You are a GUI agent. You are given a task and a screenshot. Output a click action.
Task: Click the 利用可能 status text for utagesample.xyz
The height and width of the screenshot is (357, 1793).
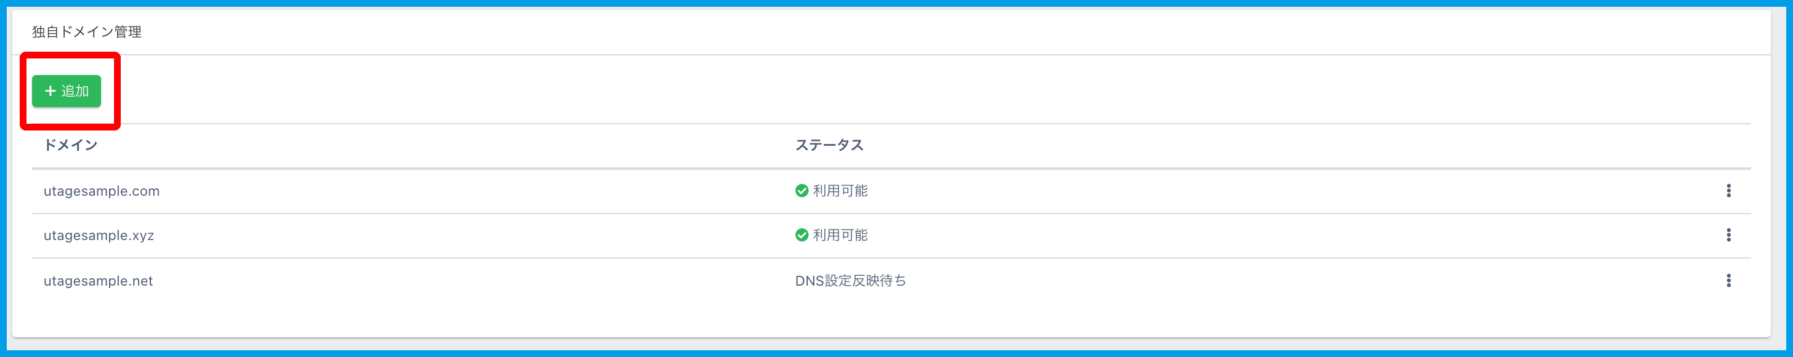tap(840, 235)
